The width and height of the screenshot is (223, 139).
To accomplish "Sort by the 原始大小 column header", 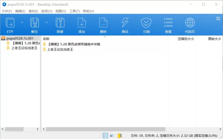I will (x=214, y=39).
